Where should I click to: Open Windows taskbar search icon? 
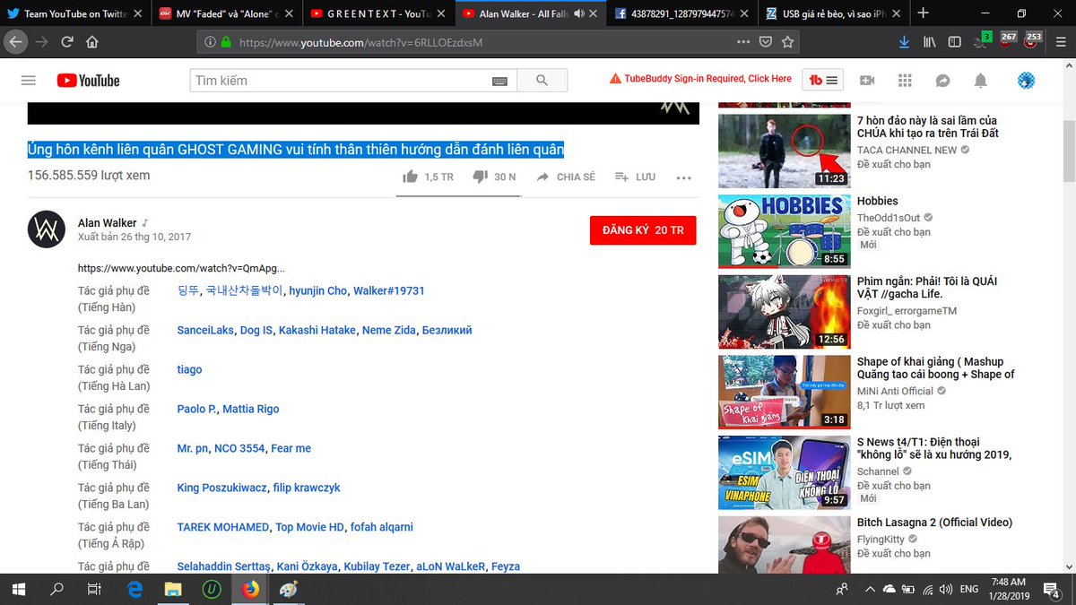[56, 589]
